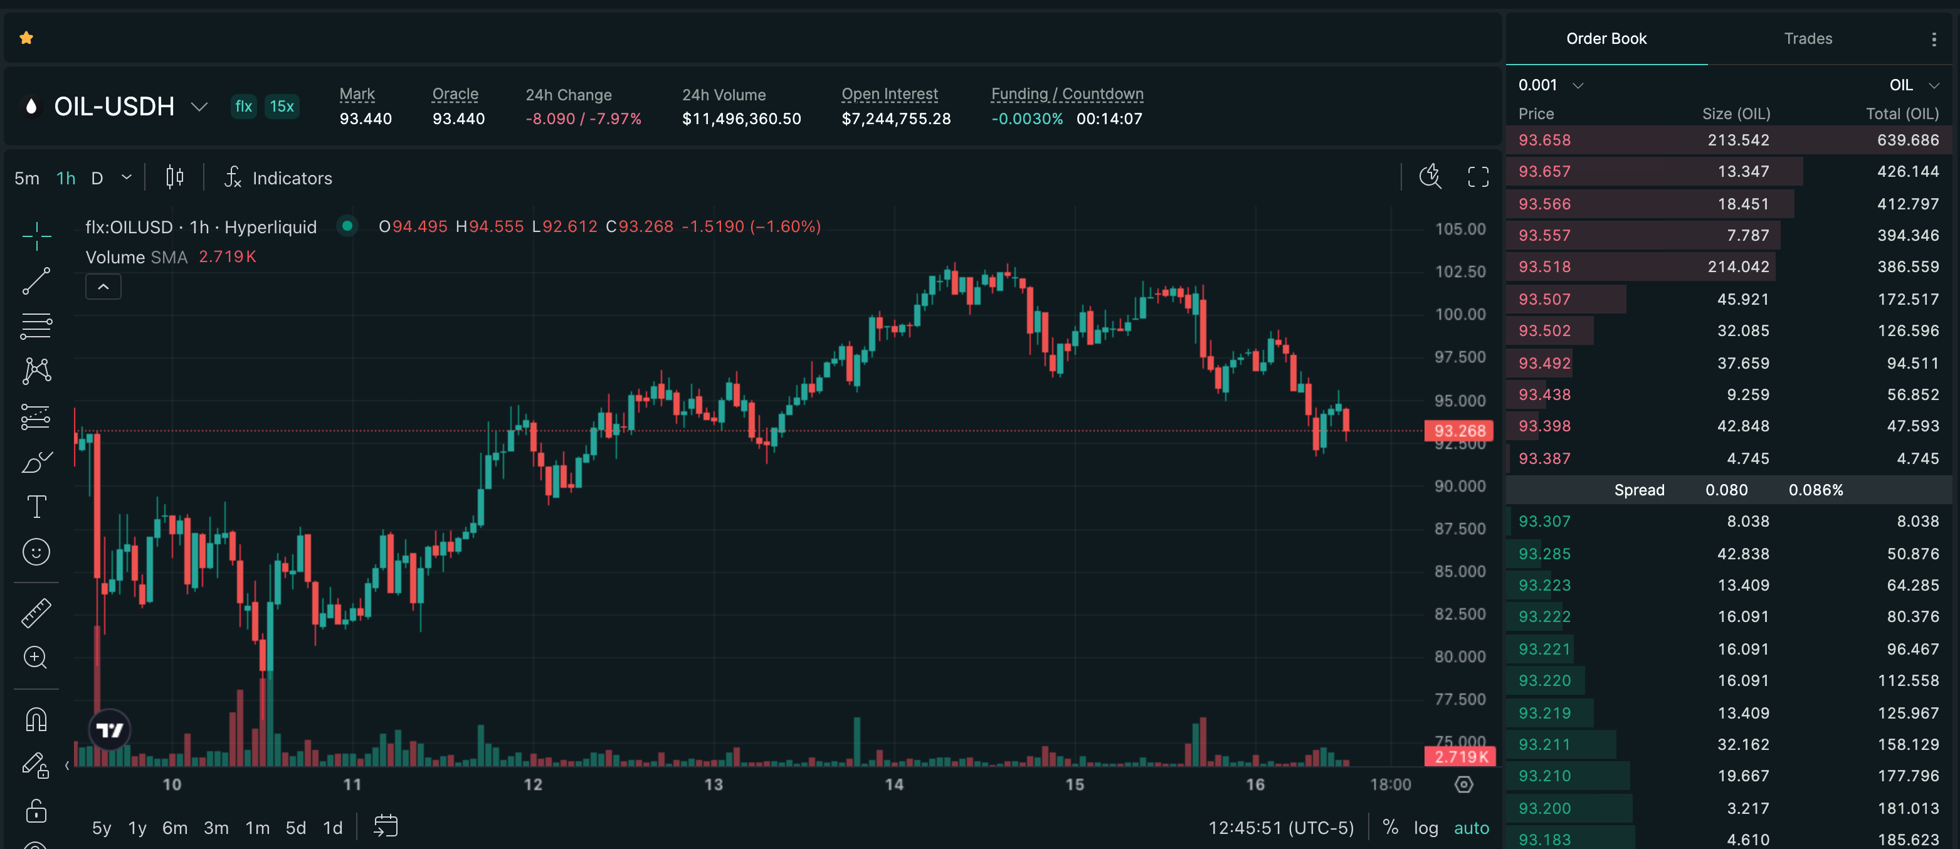Select the Text annotation tool
The width and height of the screenshot is (1960, 849).
coord(36,506)
